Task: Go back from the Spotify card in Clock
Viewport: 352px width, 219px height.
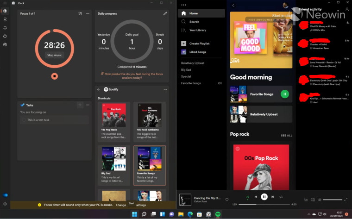Action: click(99, 89)
